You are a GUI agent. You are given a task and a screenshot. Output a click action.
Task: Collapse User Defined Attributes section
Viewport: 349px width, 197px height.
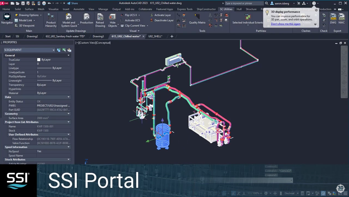(68, 135)
